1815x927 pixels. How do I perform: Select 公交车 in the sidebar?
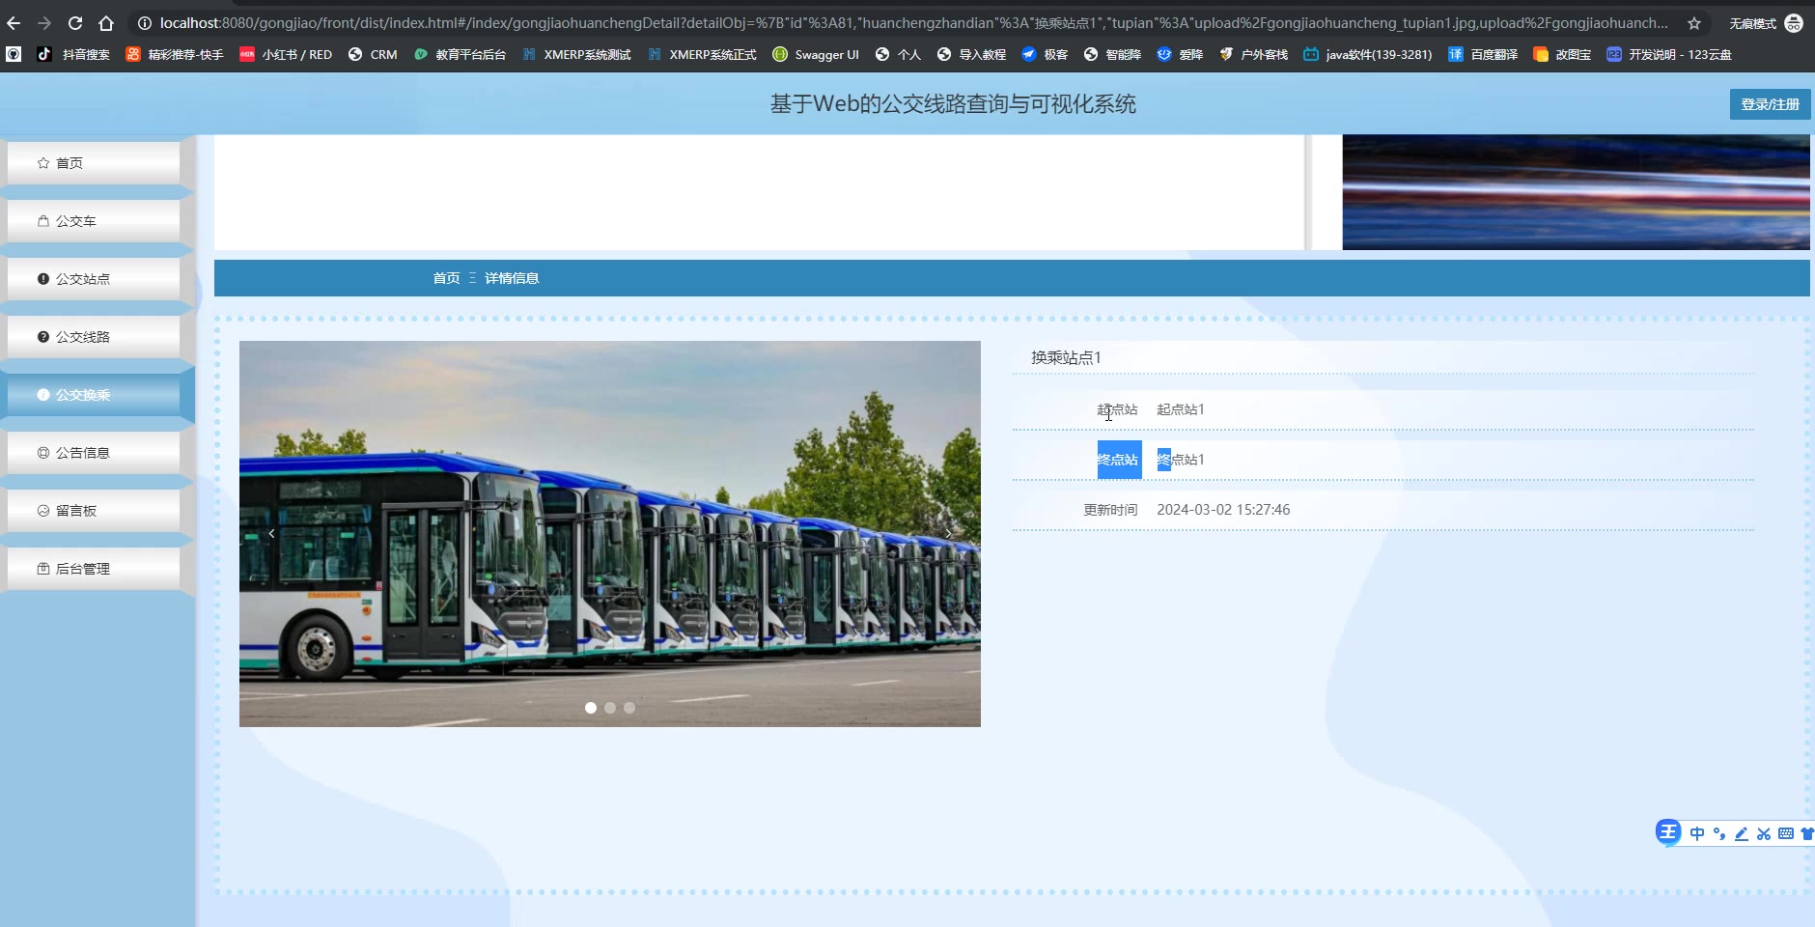click(94, 221)
